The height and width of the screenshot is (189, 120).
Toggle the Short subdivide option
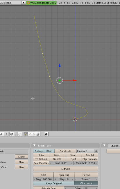point(49,151)
